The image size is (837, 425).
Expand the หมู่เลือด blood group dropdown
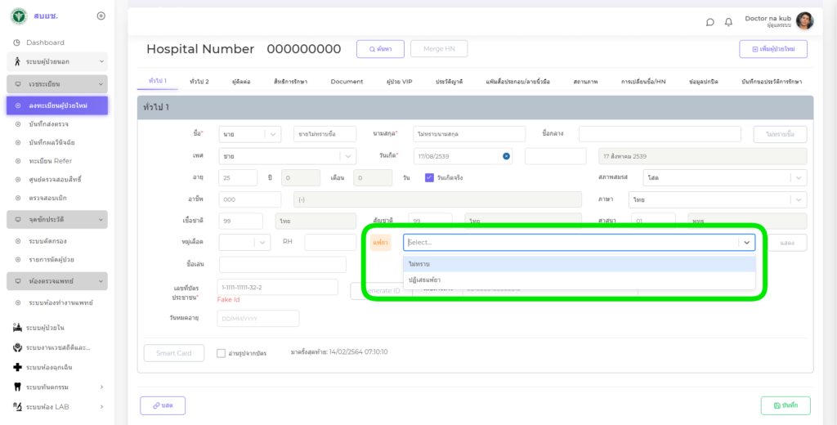point(244,242)
